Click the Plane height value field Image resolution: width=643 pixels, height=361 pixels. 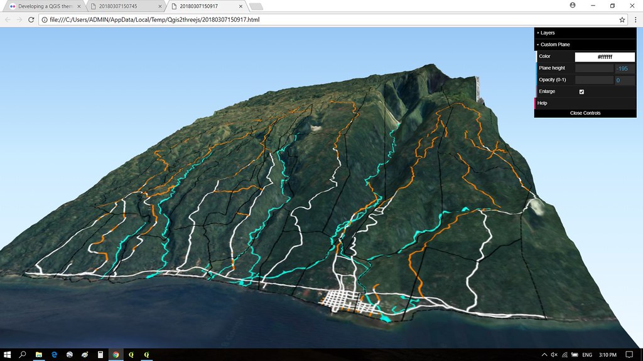[x=624, y=69]
